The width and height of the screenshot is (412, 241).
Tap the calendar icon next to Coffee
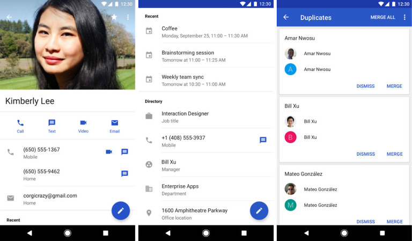149,31
